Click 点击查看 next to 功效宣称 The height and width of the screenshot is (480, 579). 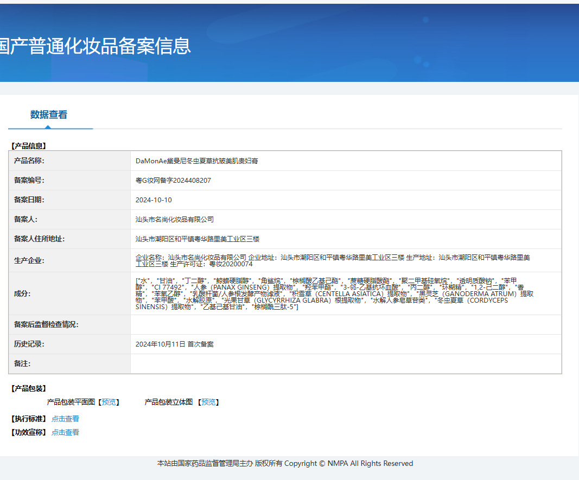65,432
